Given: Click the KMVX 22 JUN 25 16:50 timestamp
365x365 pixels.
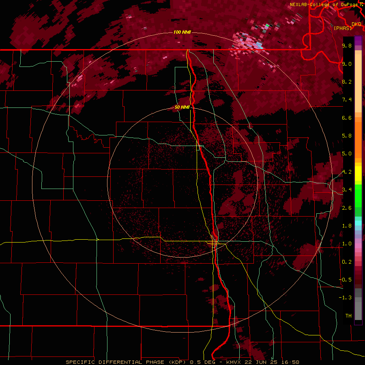Looking at the screenshot, I should click(262, 362).
